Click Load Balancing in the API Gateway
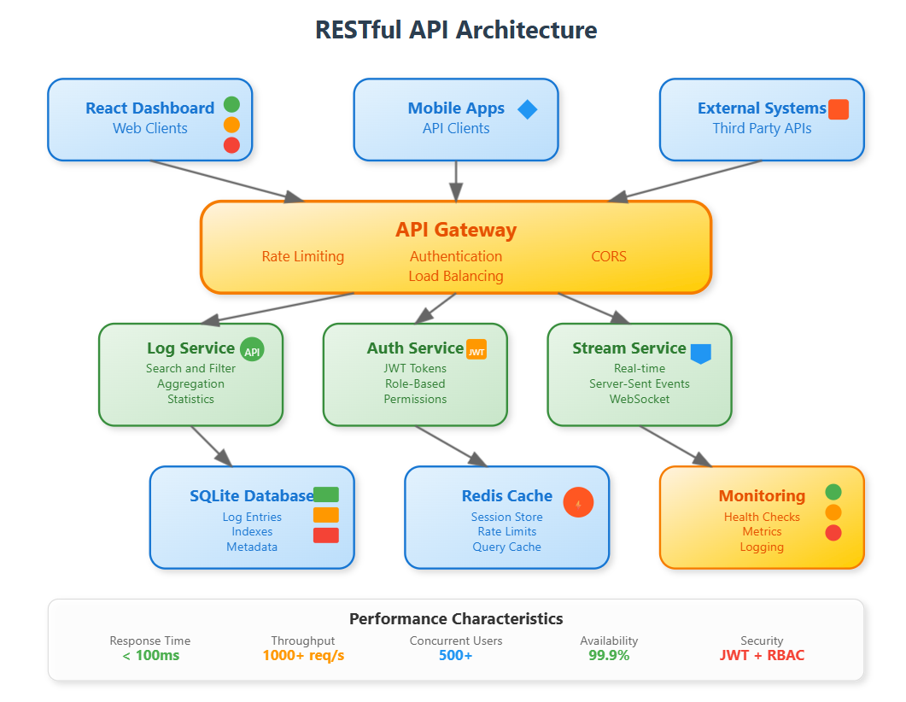906x702 pixels. point(456,276)
